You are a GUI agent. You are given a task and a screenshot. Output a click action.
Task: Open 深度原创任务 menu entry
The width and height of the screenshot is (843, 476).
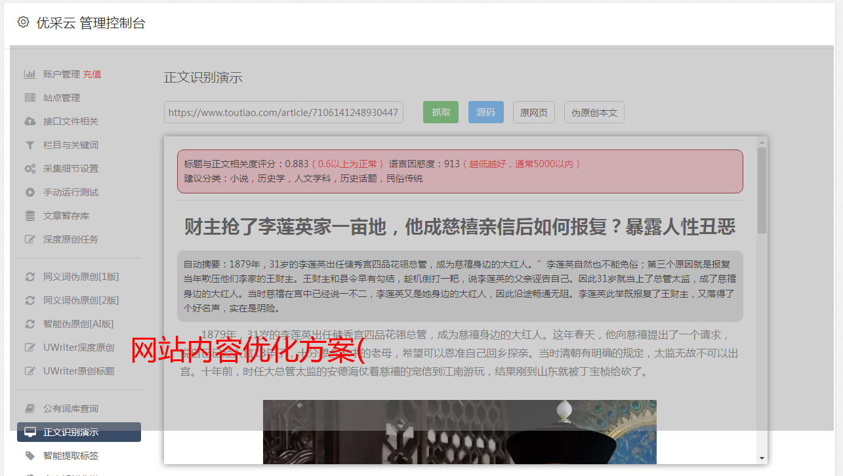[71, 239]
